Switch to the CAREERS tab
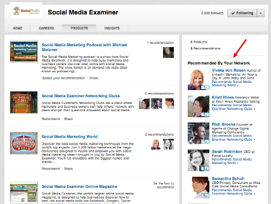 click(46, 28)
